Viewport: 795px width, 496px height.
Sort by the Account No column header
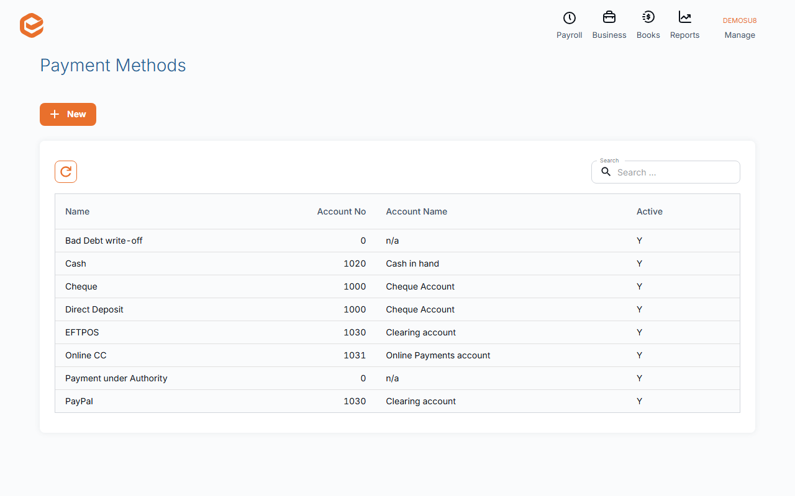[x=342, y=211]
